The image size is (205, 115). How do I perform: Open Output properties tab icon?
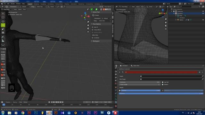(x=116, y=74)
